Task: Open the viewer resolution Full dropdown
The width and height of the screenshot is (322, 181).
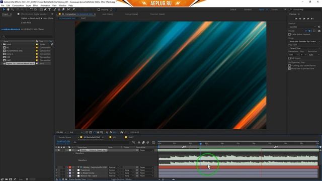Action: [x=76, y=132]
